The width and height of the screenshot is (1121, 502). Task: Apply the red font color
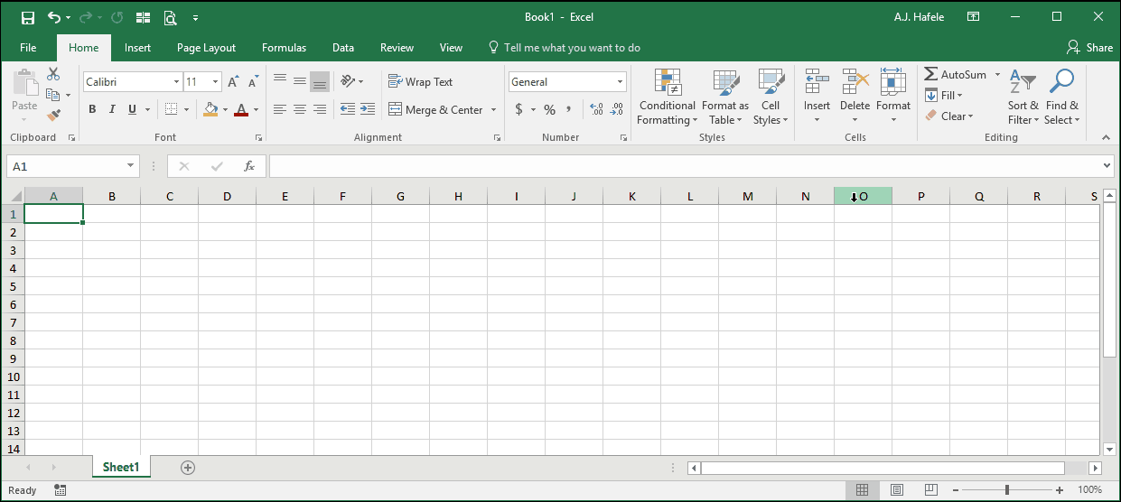point(240,109)
